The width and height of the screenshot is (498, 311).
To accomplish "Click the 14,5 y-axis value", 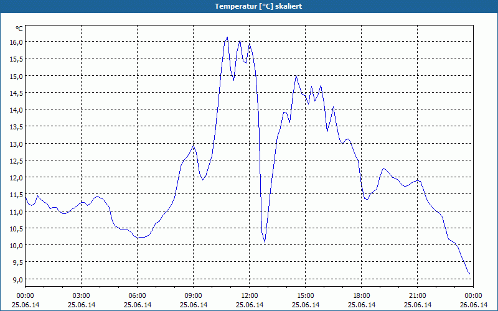I will (16, 93).
